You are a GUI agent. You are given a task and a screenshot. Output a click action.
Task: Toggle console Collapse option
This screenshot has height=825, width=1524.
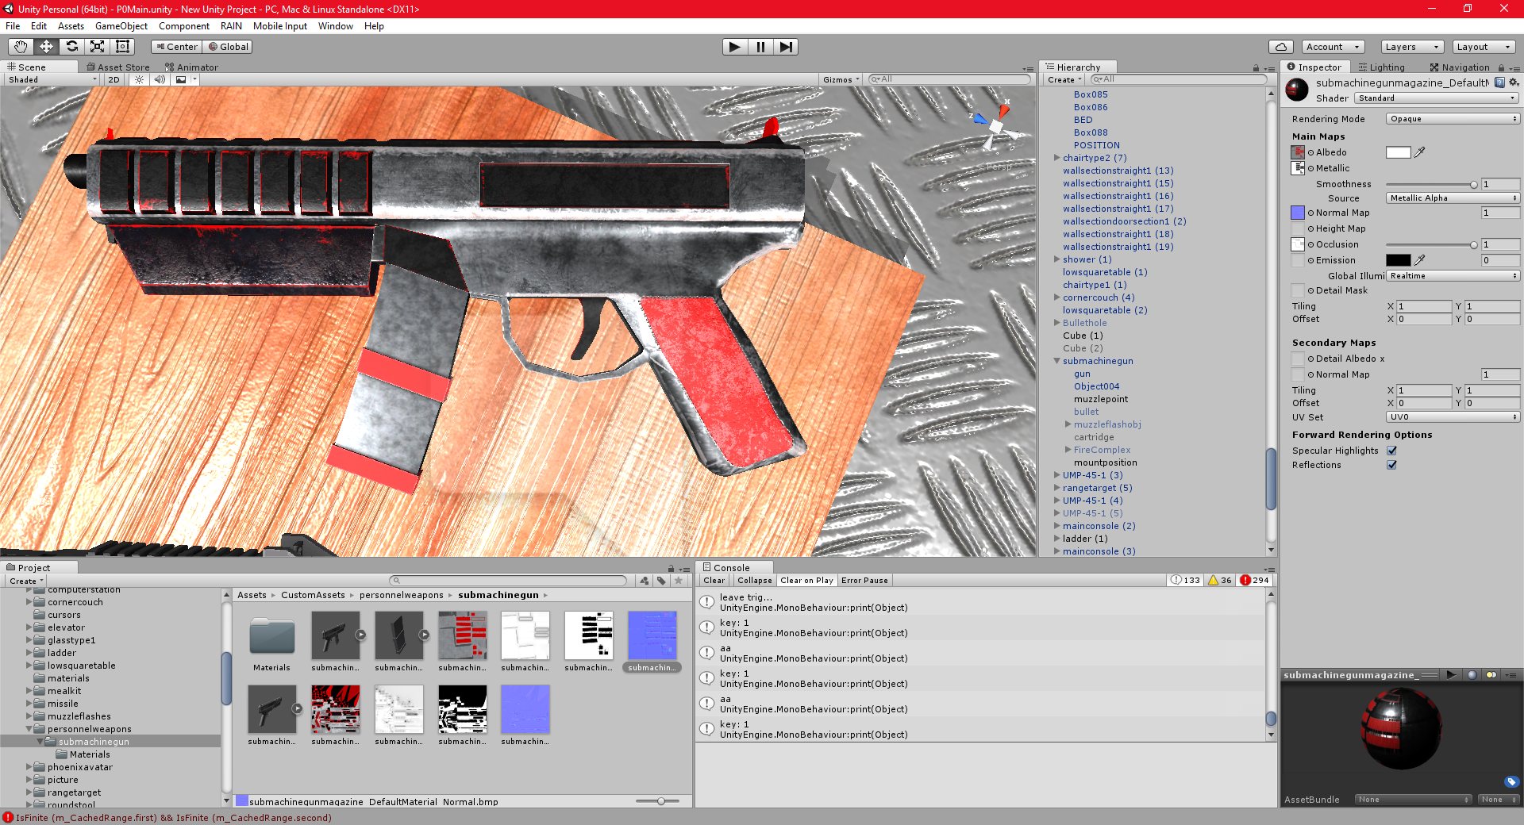click(x=754, y=580)
